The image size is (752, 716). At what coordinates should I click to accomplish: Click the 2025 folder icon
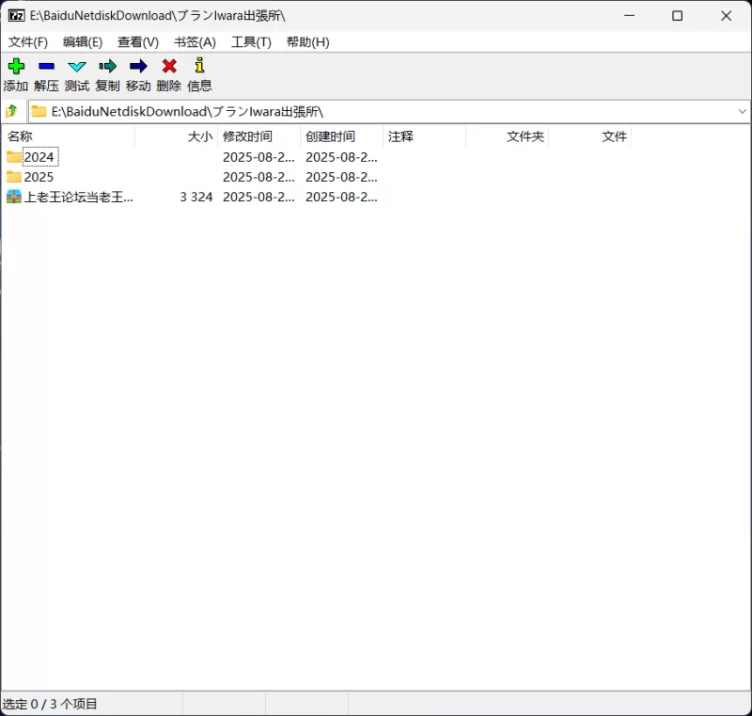[14, 177]
